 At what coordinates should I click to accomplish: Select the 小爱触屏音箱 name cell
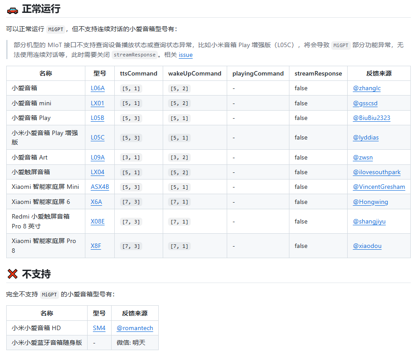point(45,172)
